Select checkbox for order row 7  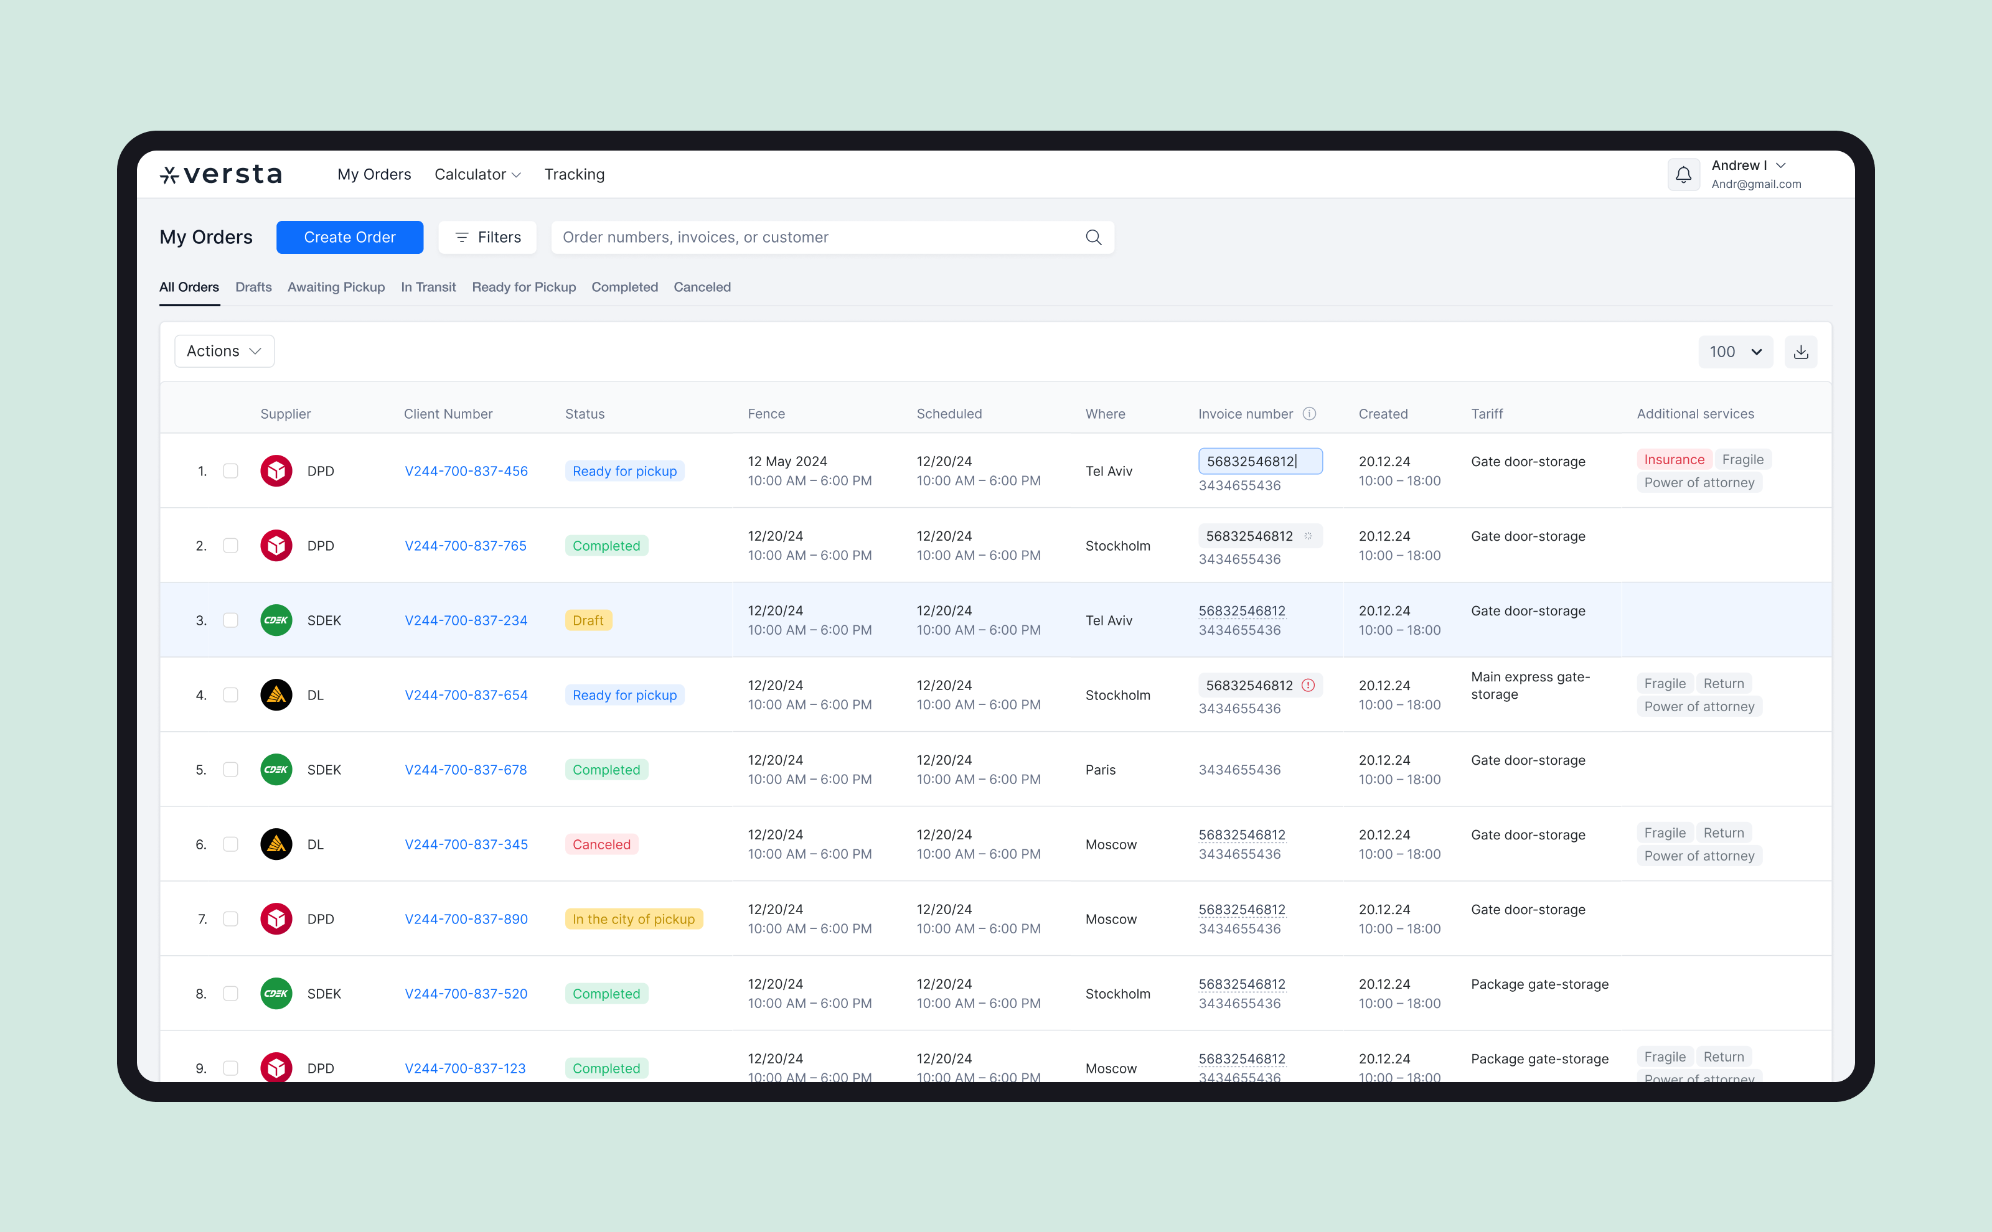point(231,919)
